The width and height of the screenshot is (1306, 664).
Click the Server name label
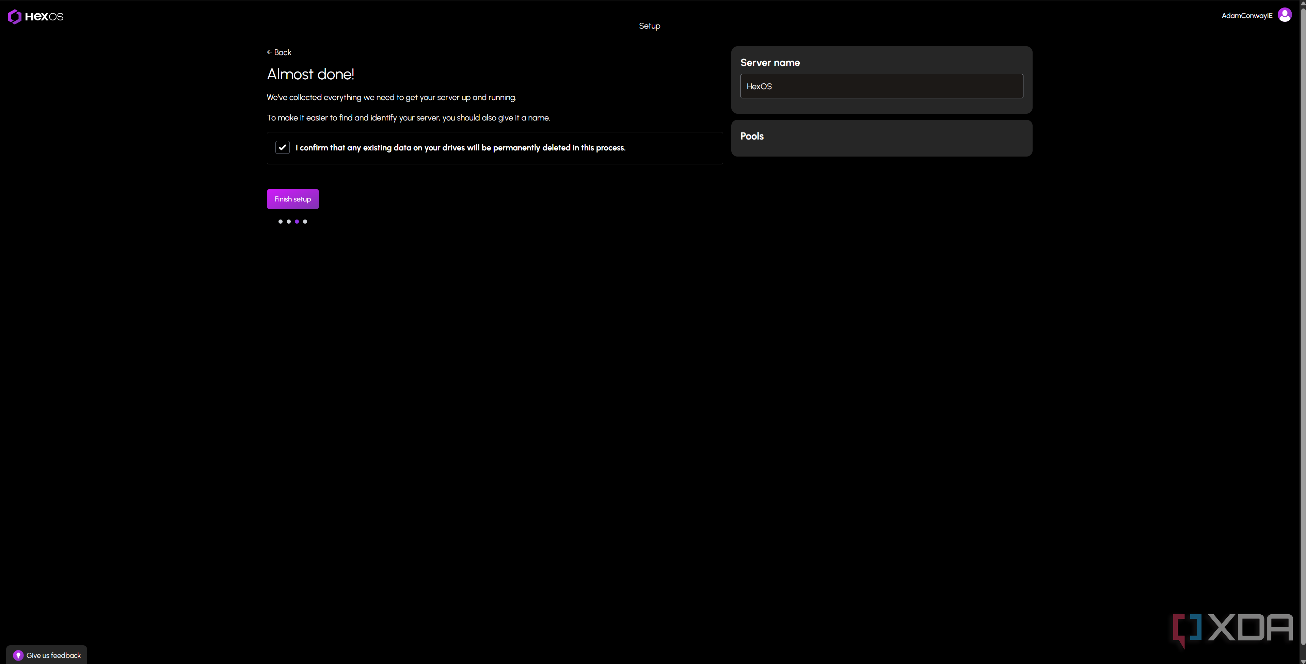[770, 63]
